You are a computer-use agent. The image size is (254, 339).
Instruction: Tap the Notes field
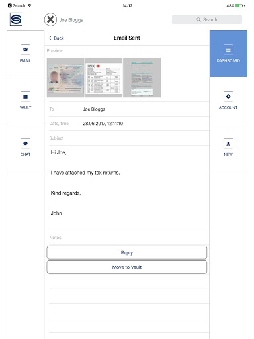[x=129, y=238]
